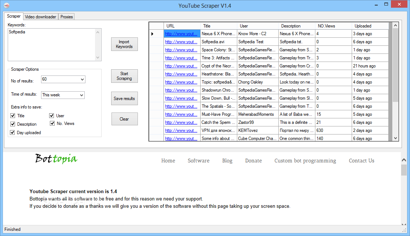Sort by the Title column header

coord(219,26)
